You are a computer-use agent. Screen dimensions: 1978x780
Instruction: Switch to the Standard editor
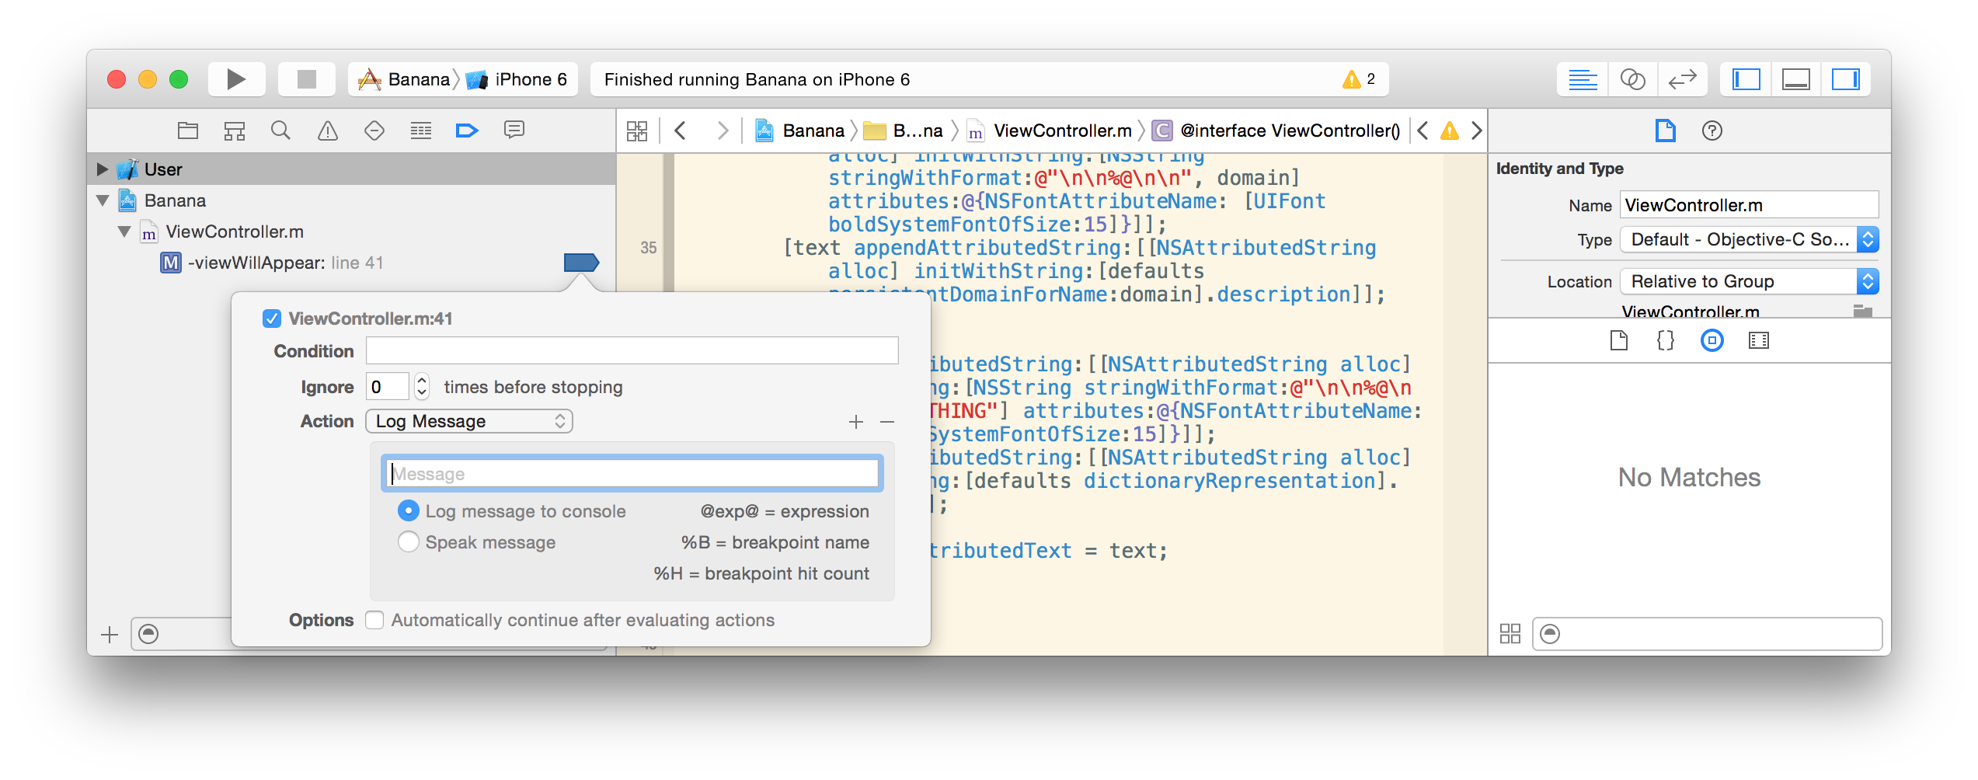[1582, 79]
